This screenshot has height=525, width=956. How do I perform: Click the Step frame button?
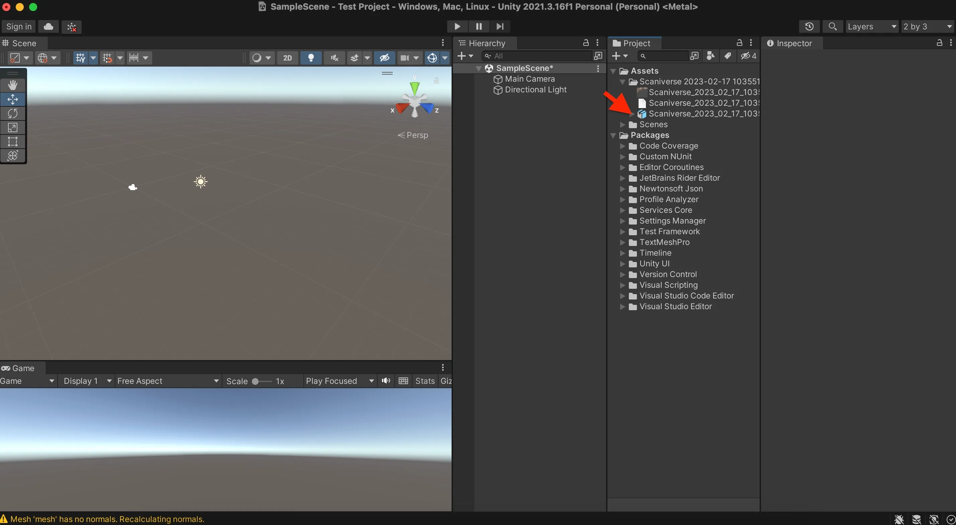coord(500,26)
